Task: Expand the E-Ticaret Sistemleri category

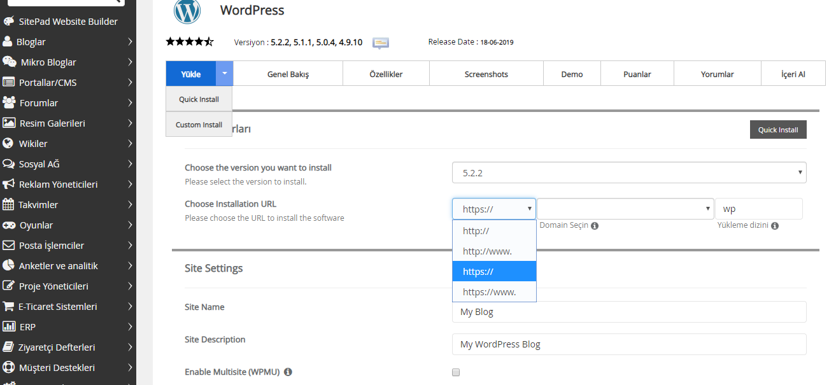Action: pos(129,307)
